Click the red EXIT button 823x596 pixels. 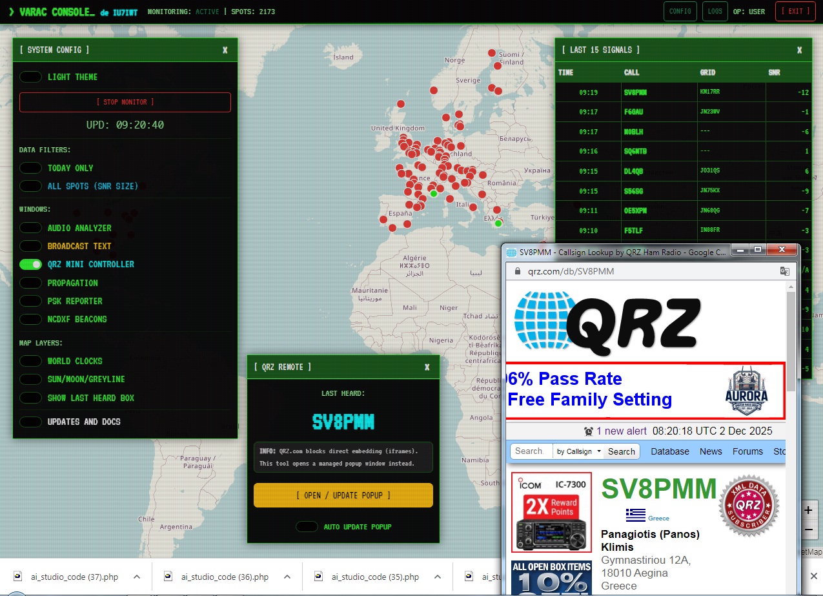pos(795,12)
